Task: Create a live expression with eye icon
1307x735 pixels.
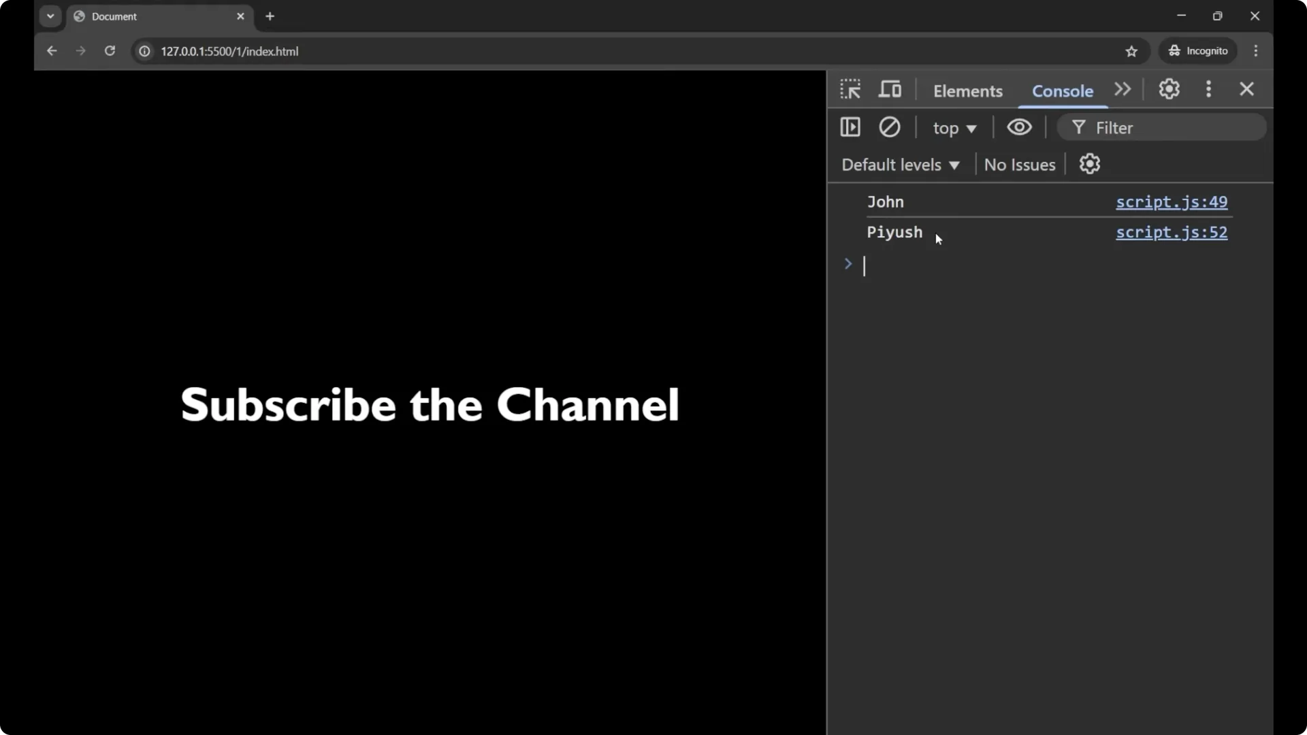Action: [1019, 127]
